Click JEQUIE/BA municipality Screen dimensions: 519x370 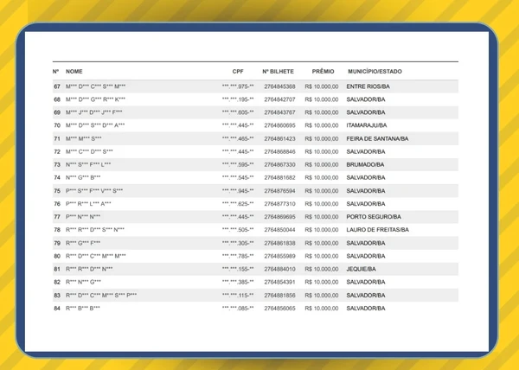coord(361,269)
